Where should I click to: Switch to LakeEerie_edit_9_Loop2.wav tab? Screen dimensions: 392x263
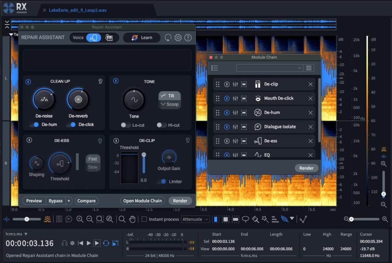click(x=77, y=10)
